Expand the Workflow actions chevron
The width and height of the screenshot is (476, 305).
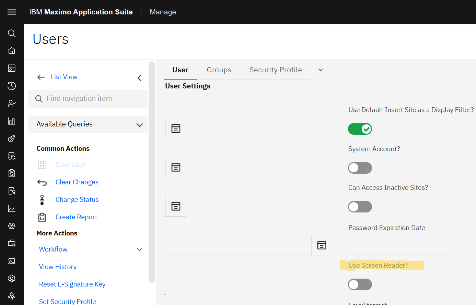[139, 249]
